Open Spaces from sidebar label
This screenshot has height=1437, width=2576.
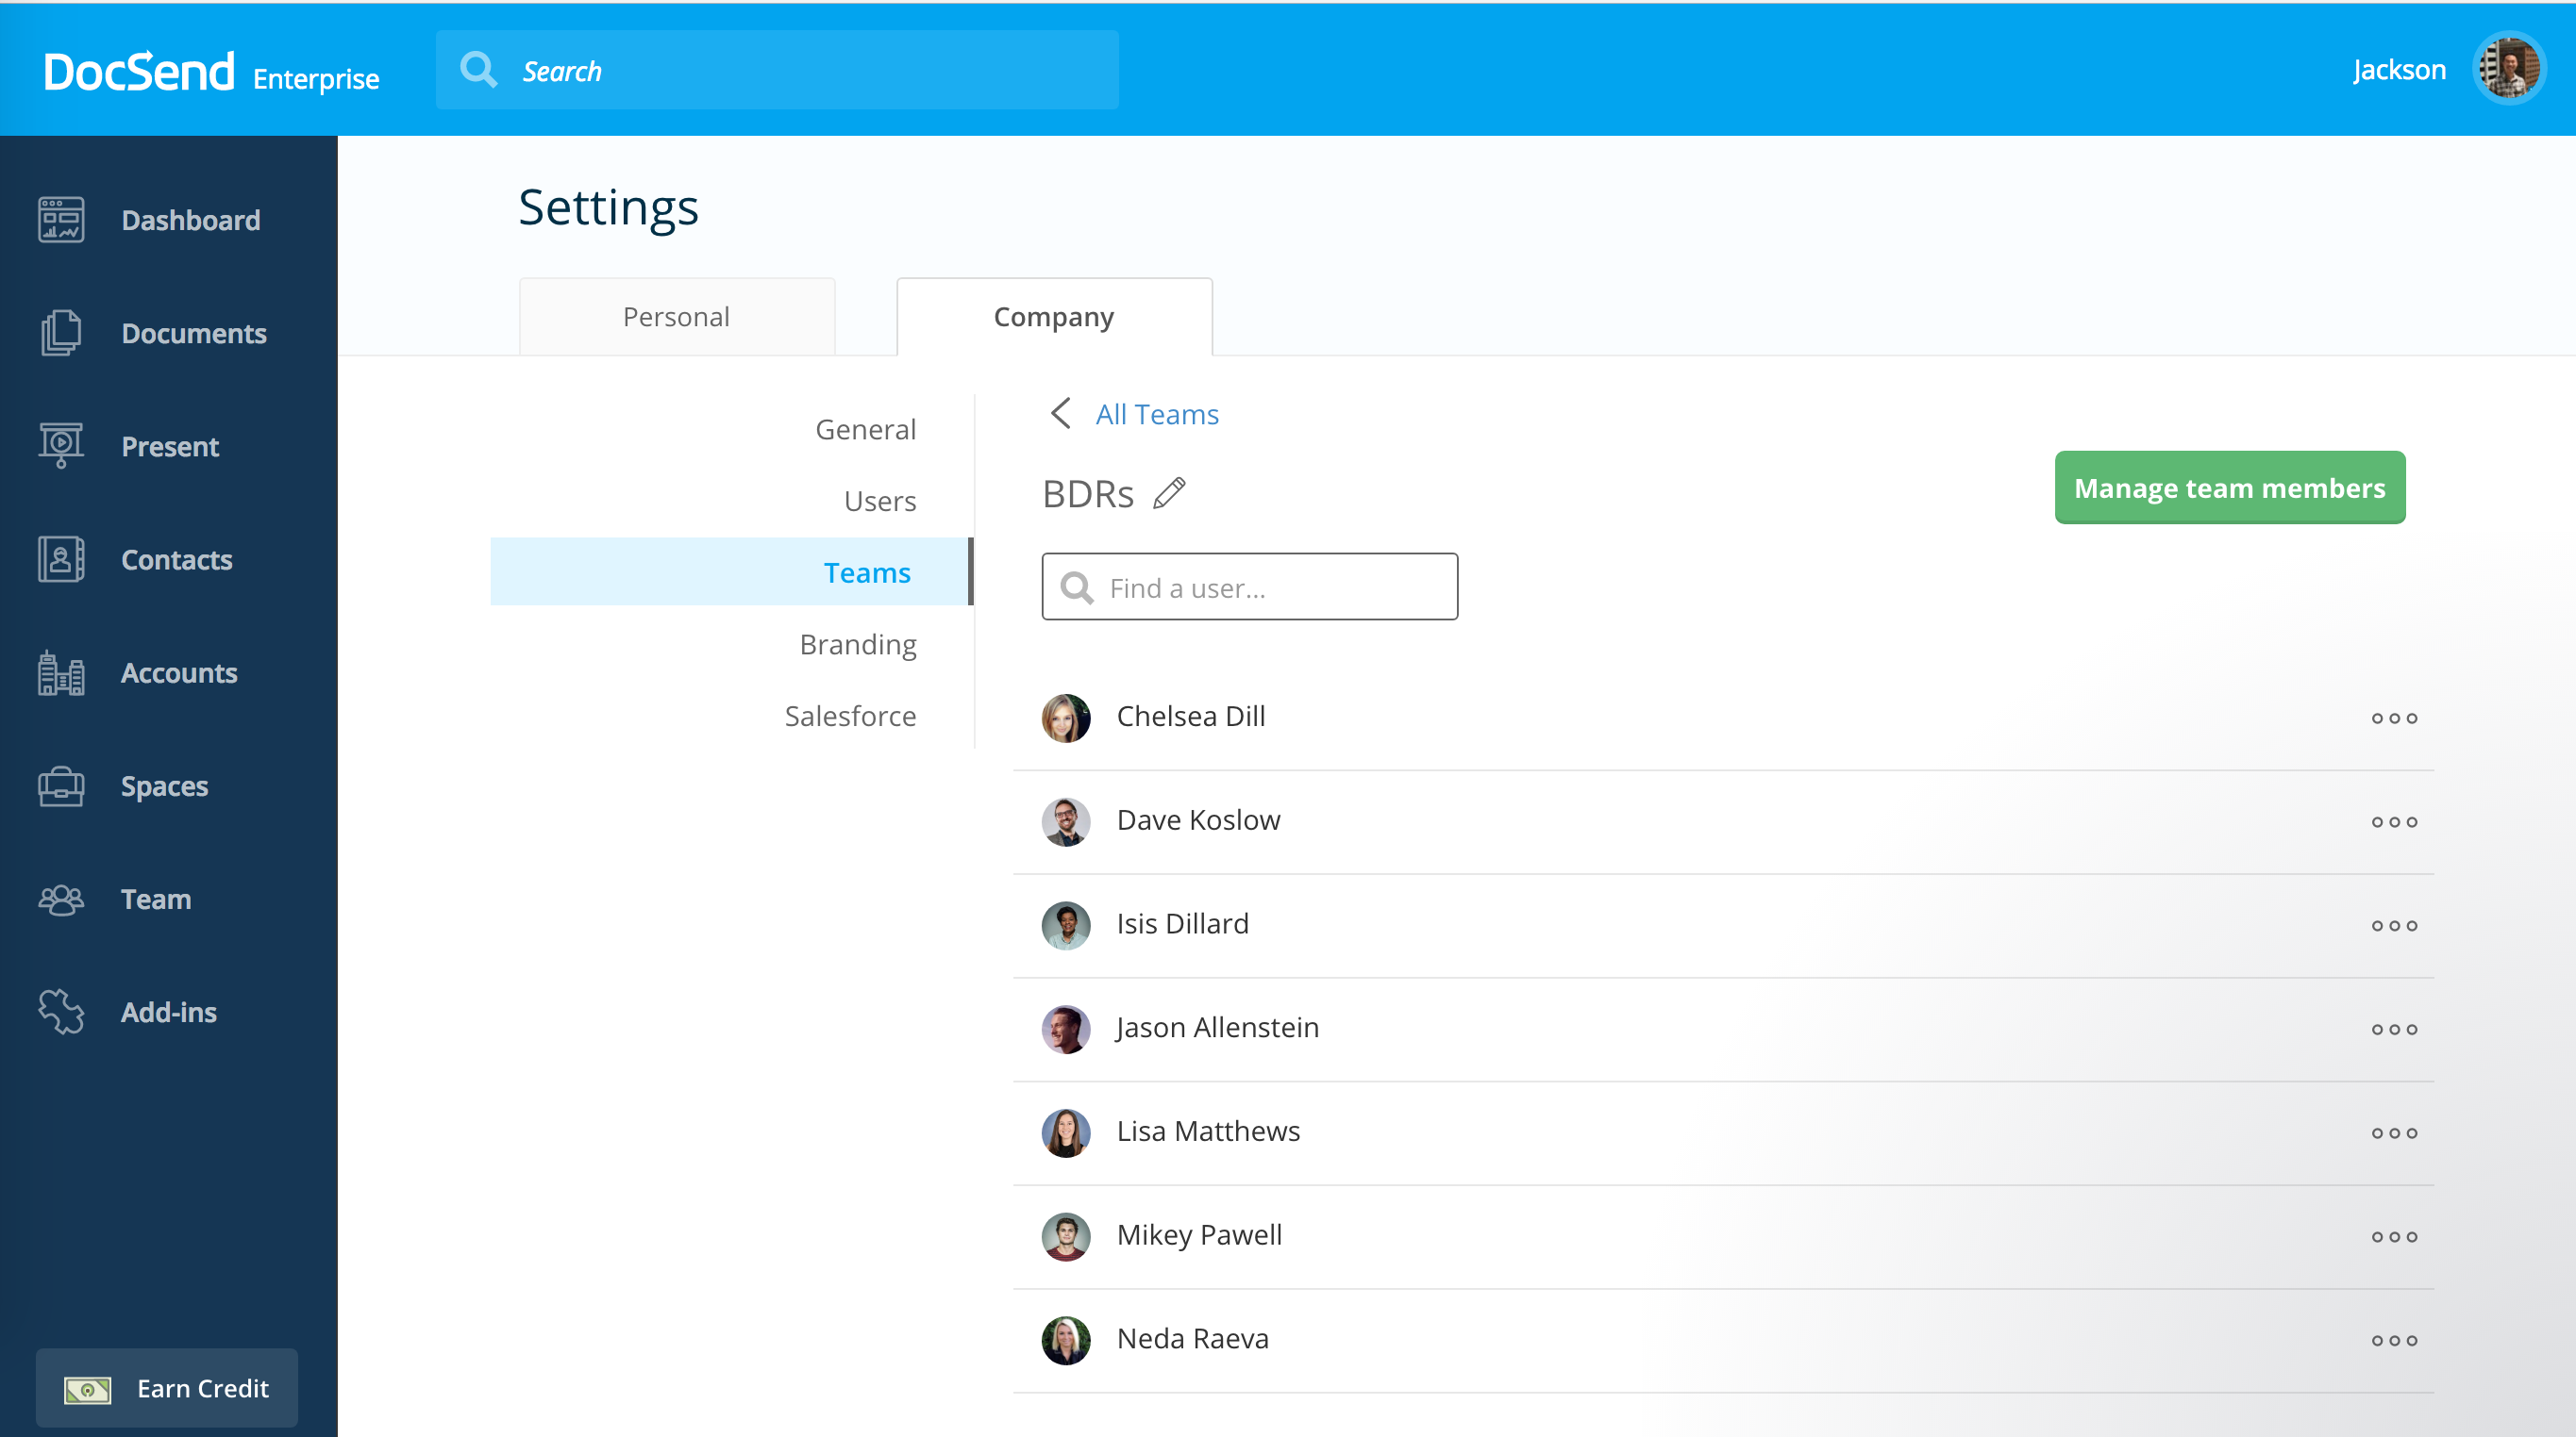pos(165,786)
